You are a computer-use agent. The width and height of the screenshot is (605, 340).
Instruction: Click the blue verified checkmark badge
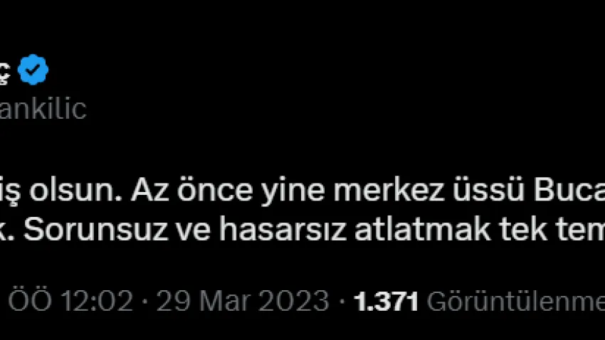[x=33, y=70]
